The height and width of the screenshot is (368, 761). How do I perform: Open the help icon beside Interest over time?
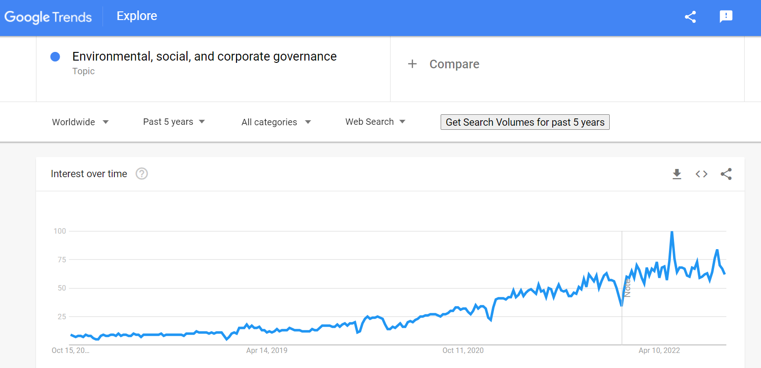pyautogui.click(x=142, y=174)
